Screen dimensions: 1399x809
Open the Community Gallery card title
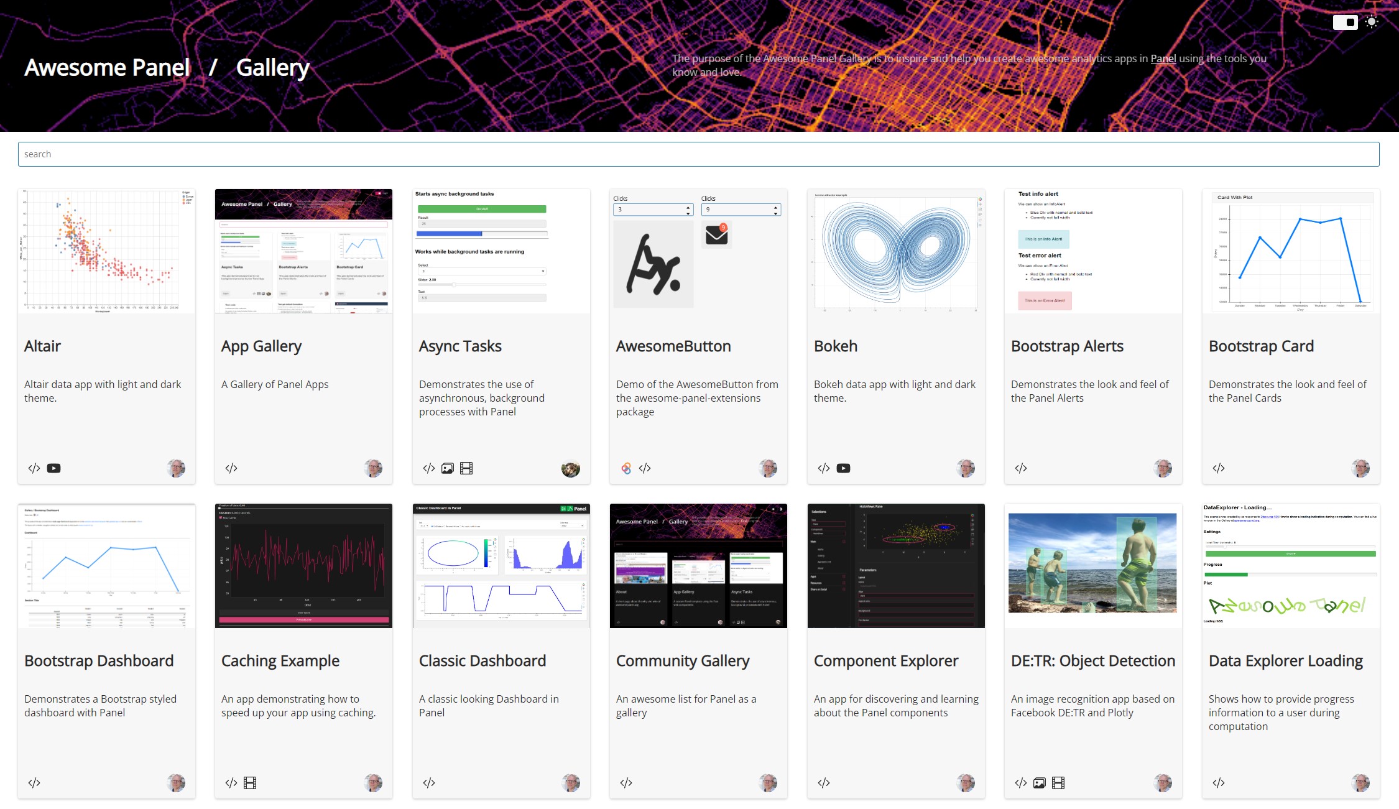point(682,660)
